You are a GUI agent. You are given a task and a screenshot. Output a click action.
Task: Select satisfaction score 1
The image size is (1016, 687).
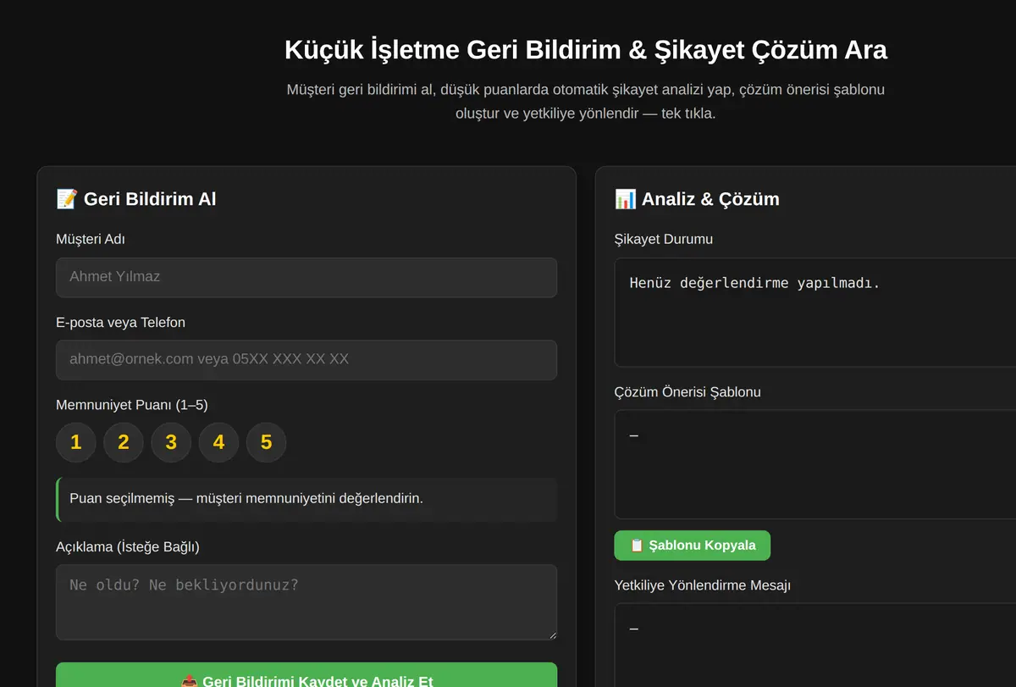pos(76,442)
